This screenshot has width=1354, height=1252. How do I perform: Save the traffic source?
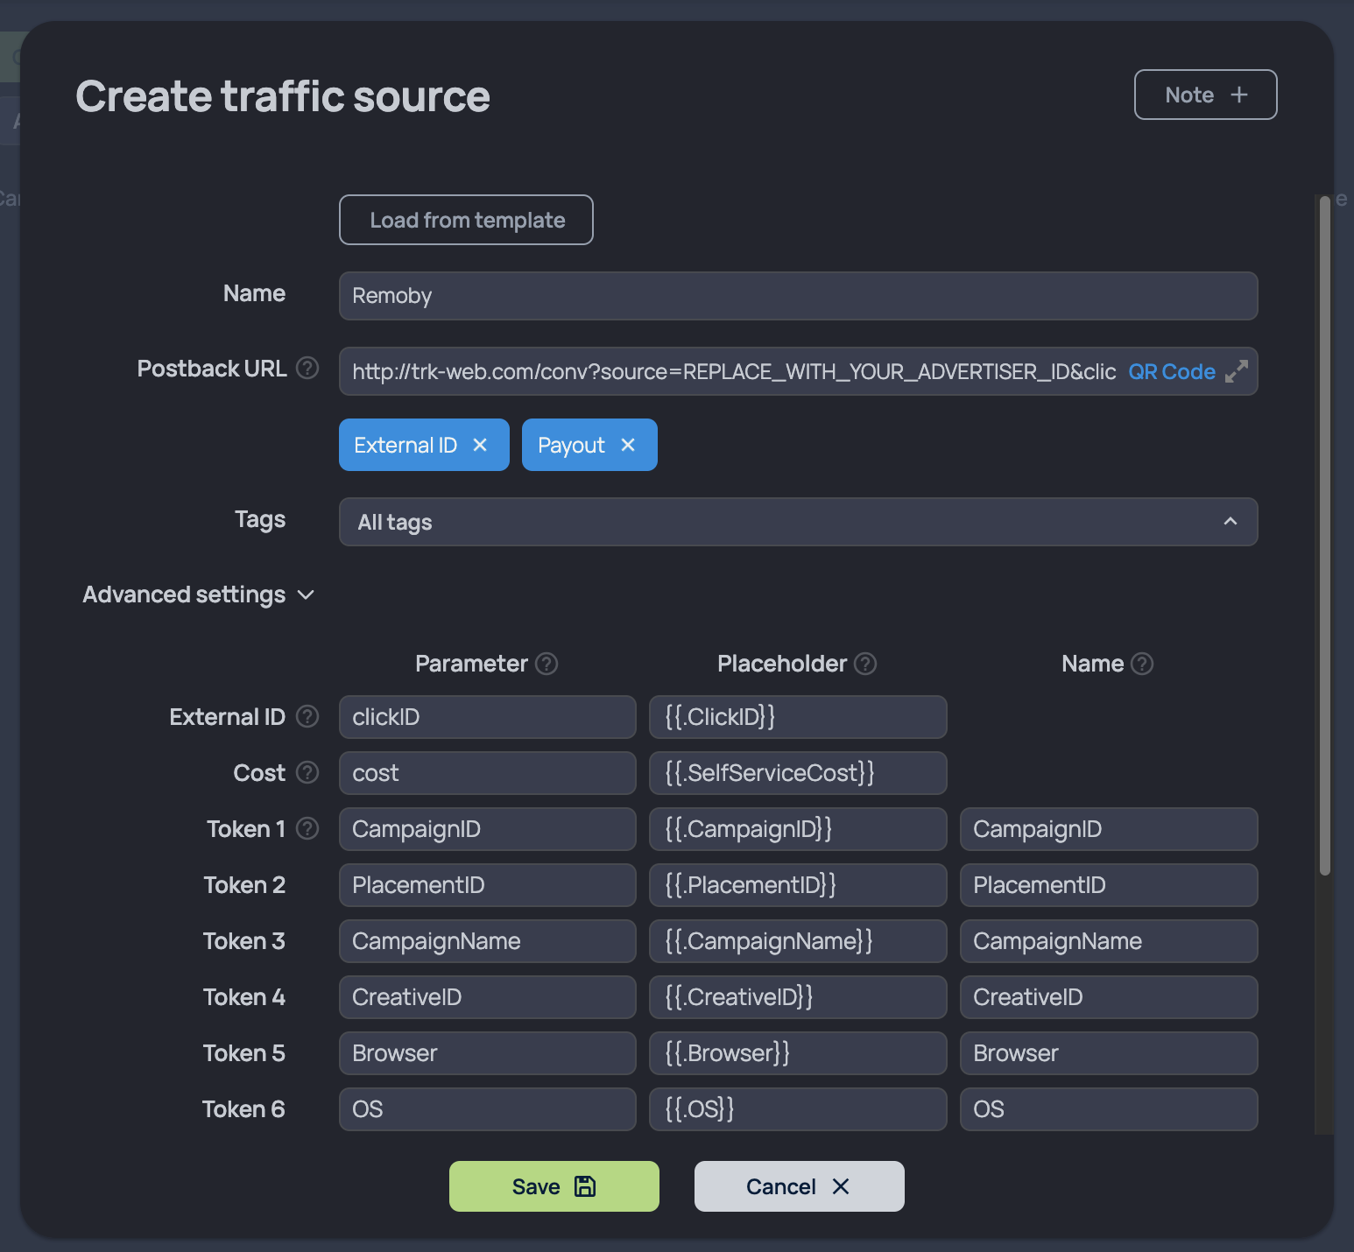tap(554, 1186)
